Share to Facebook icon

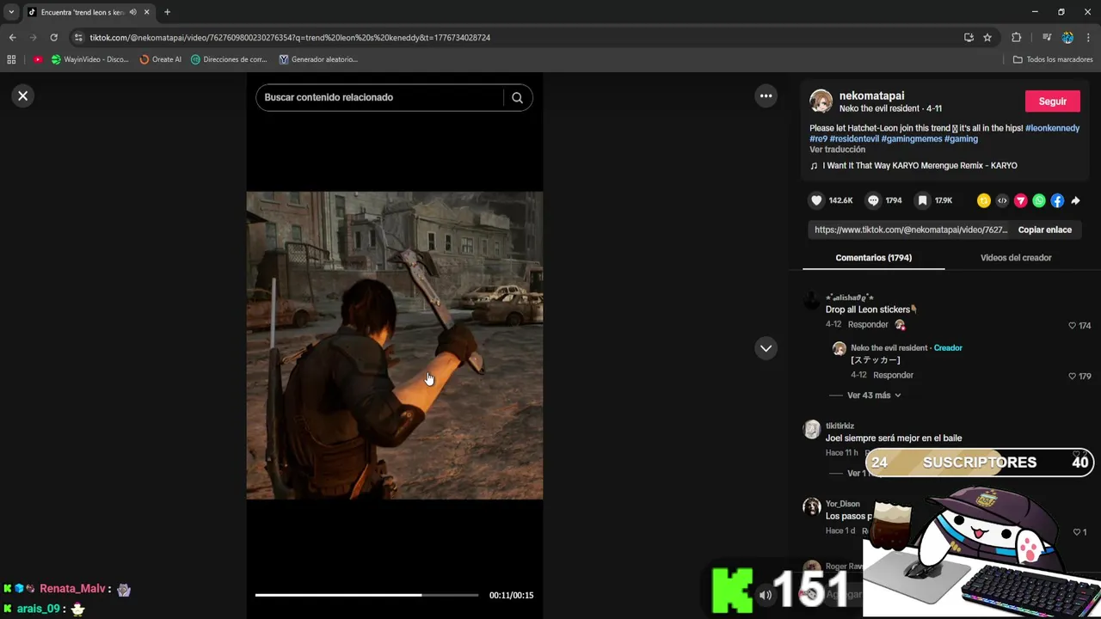(1057, 200)
